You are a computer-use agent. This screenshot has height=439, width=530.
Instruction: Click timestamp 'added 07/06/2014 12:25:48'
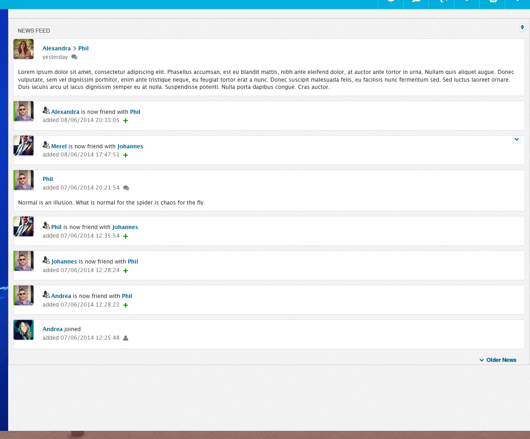pyautogui.click(x=81, y=338)
